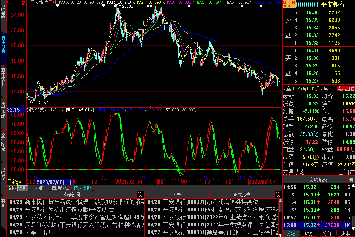This screenshot has height=237, width=355.
Task: Click the 设 button beside 公司新闻
Action: click(140, 195)
